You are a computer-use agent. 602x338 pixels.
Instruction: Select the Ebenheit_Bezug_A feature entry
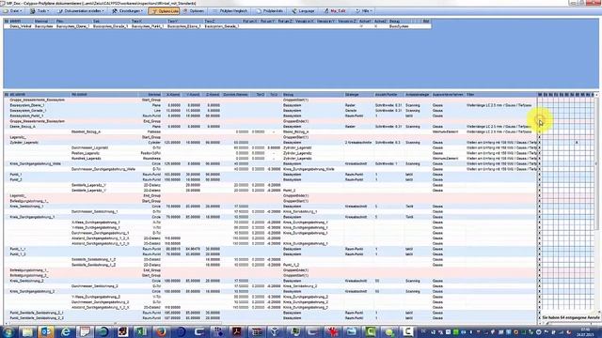pyautogui.click(x=86, y=131)
